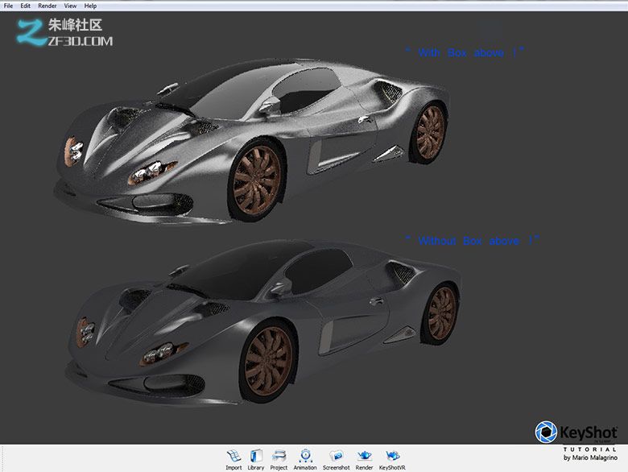628x472 pixels.
Task: Show the Animation timeline icon
Action: click(x=305, y=457)
